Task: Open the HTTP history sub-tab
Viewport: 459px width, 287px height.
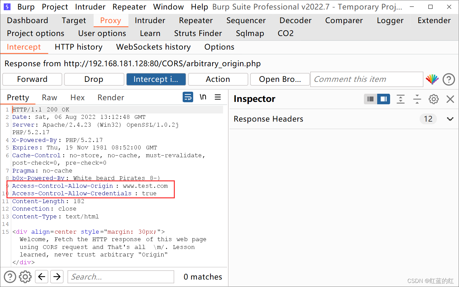Action: pyautogui.click(x=78, y=47)
